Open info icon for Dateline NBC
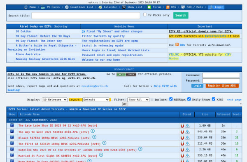This screenshot has width=247, height=162. point(12,149)
